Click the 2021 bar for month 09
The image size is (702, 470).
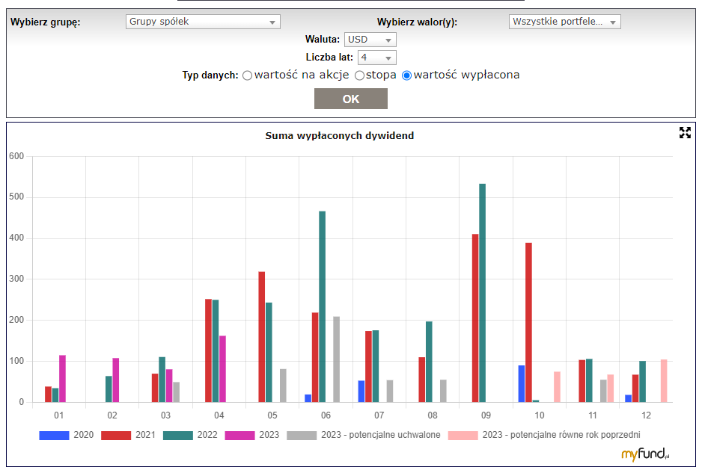475,318
